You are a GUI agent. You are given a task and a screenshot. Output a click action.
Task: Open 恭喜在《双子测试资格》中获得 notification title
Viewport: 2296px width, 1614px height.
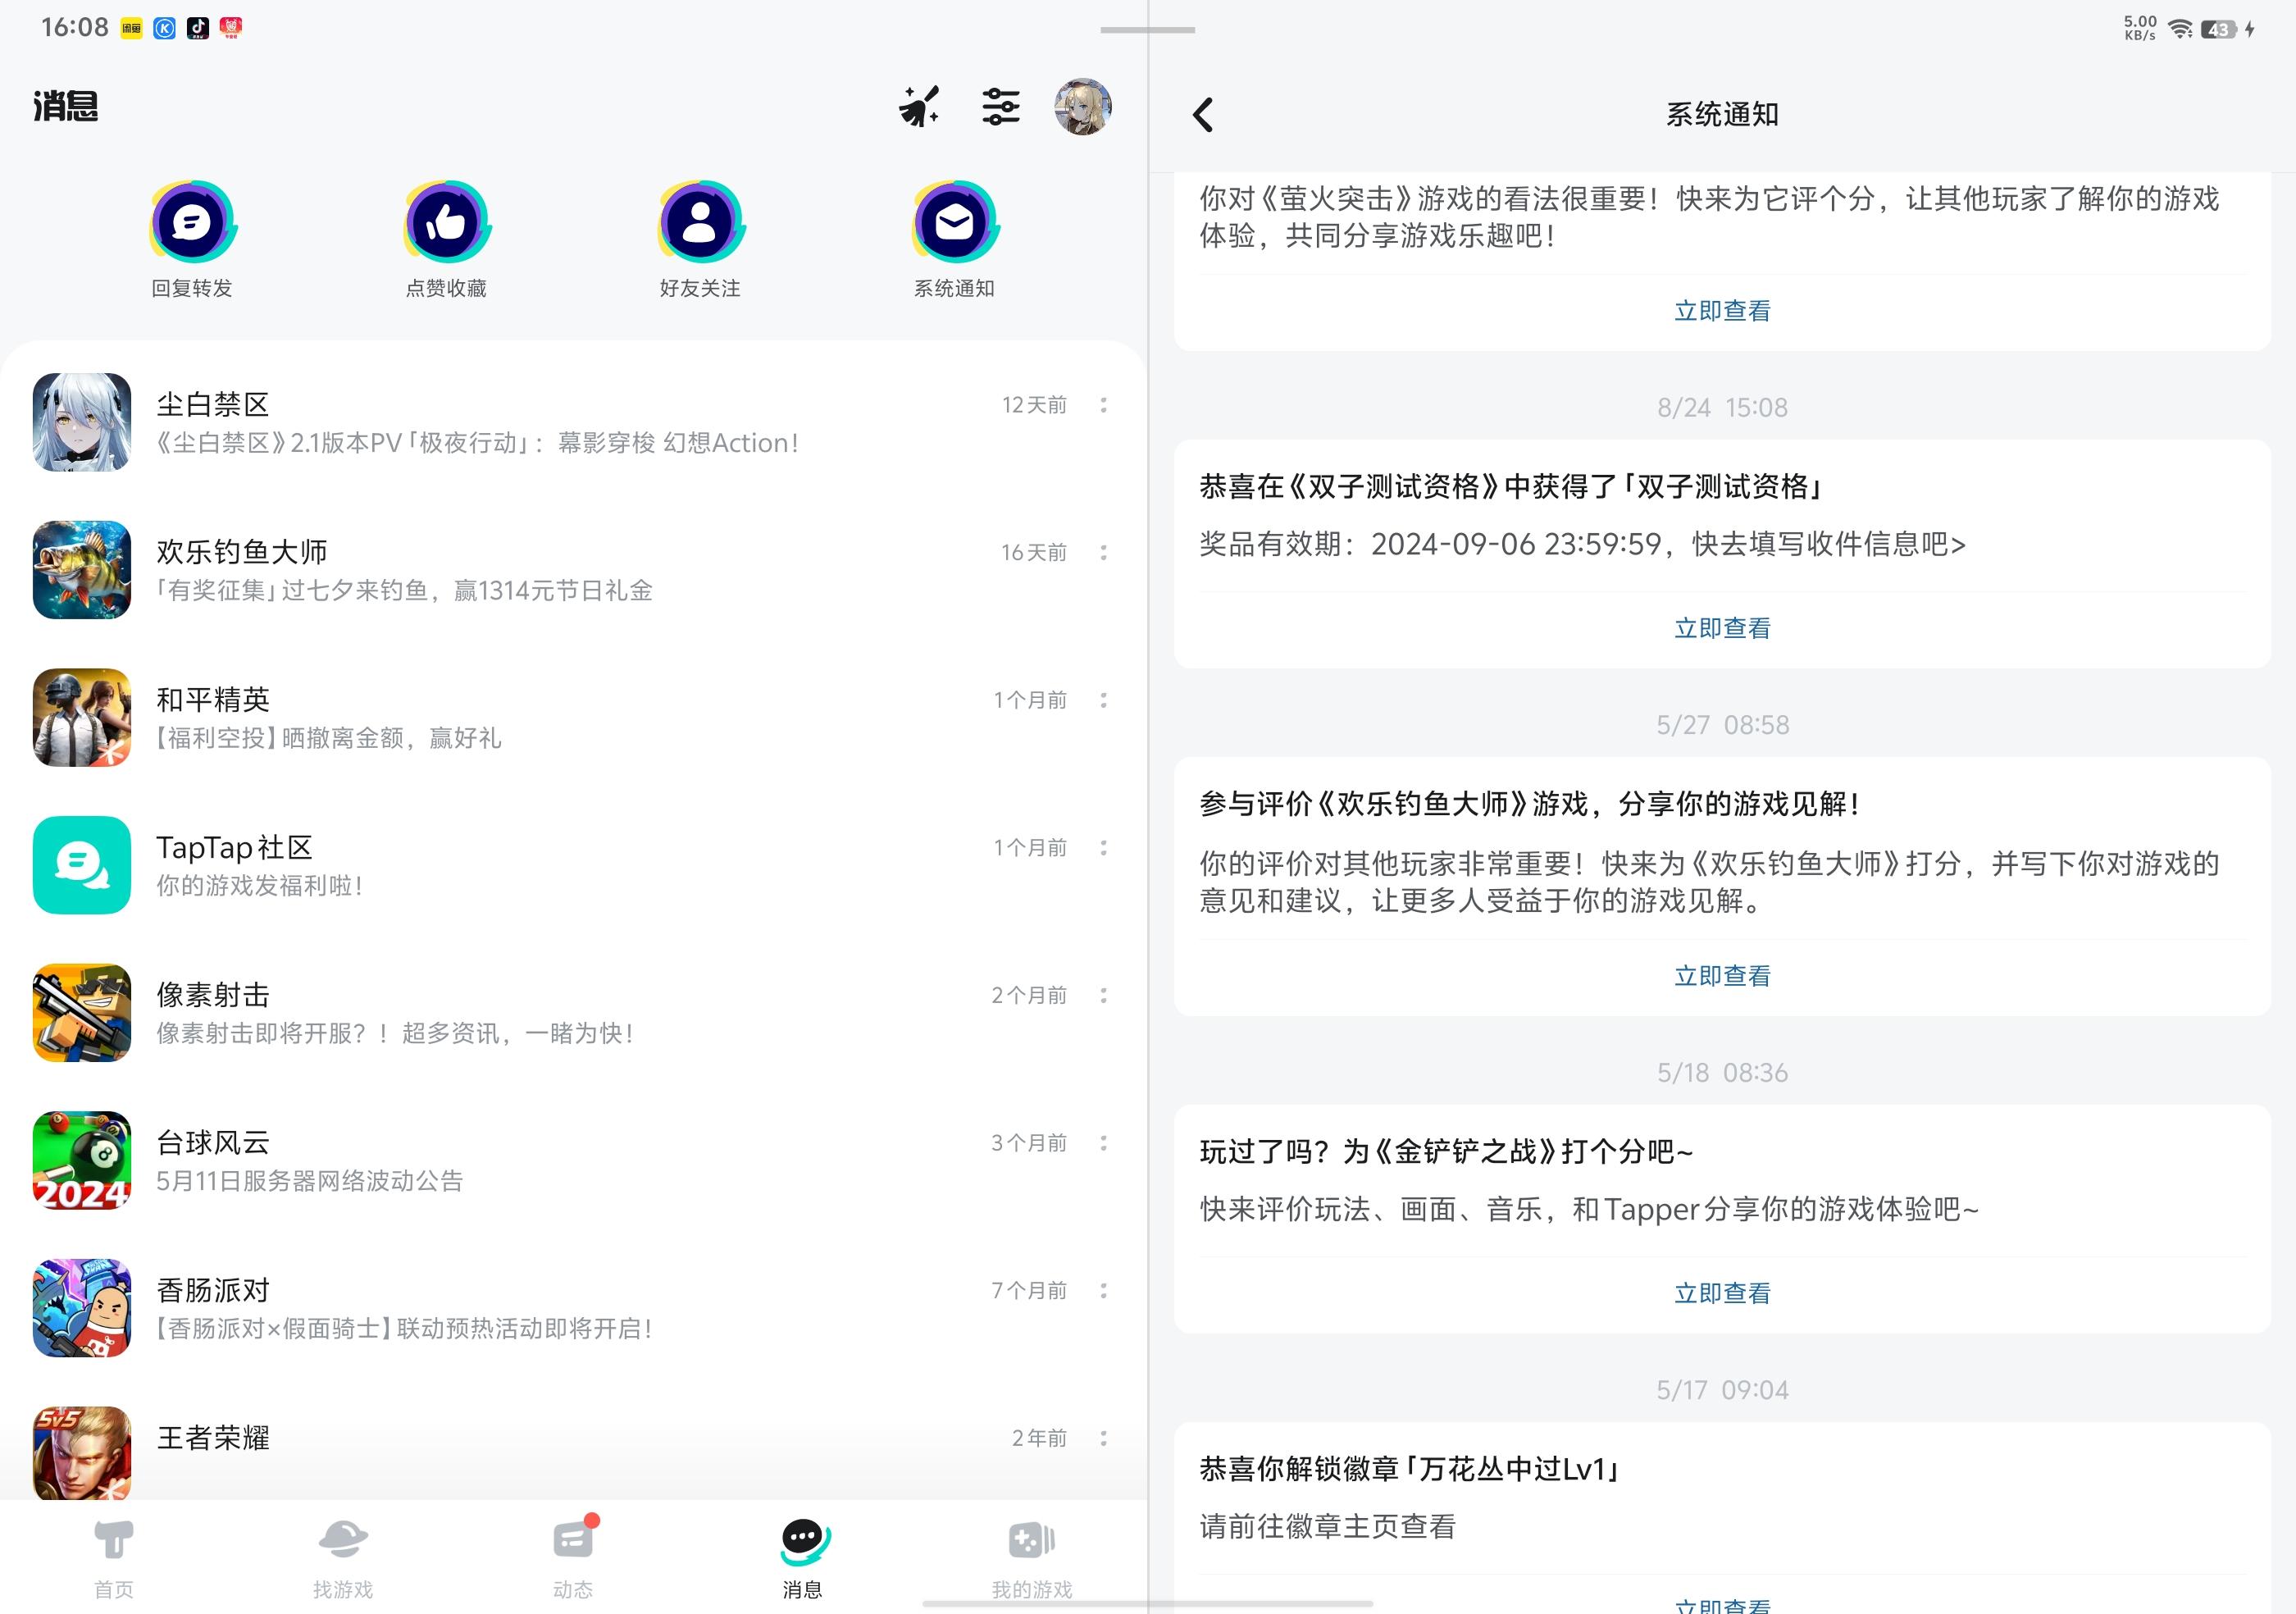coord(1510,487)
